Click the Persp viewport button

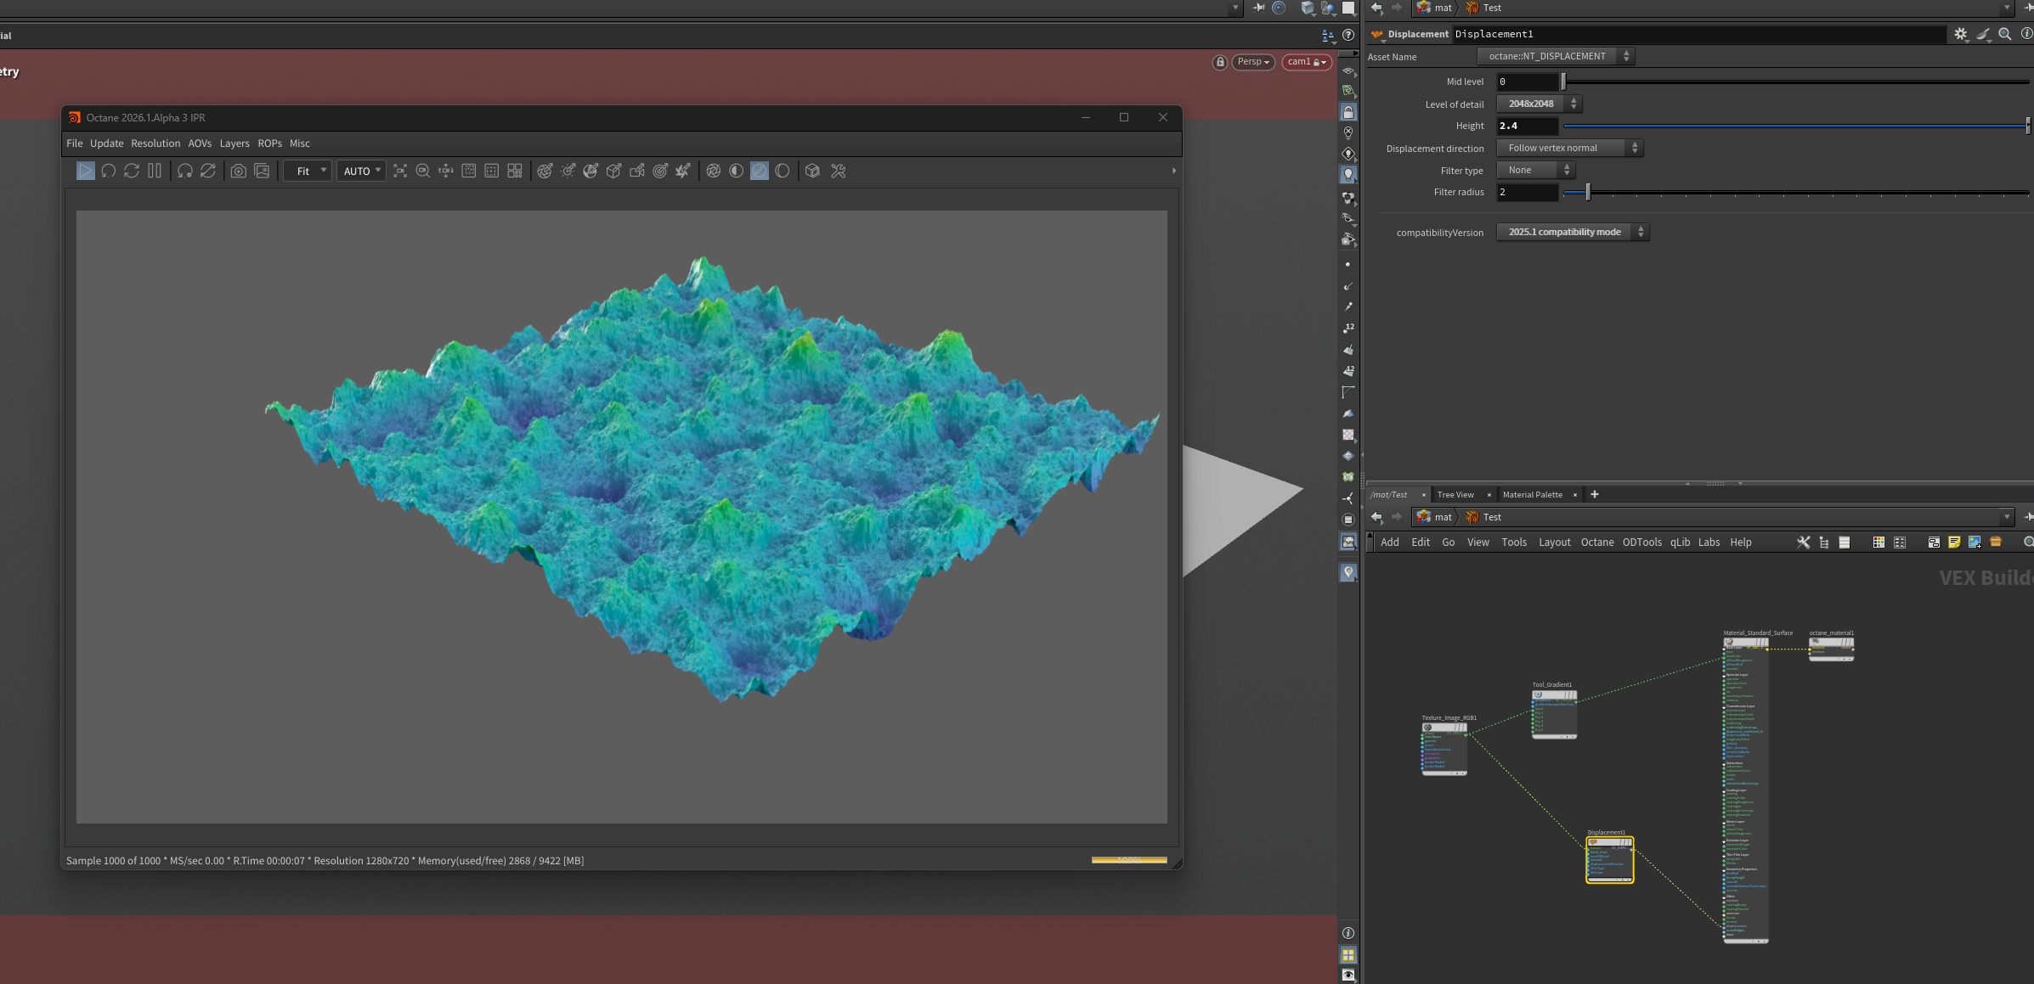click(x=1252, y=62)
